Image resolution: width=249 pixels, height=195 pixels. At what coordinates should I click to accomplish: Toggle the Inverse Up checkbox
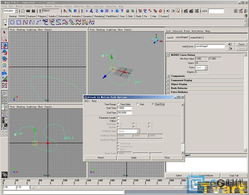point(118,143)
